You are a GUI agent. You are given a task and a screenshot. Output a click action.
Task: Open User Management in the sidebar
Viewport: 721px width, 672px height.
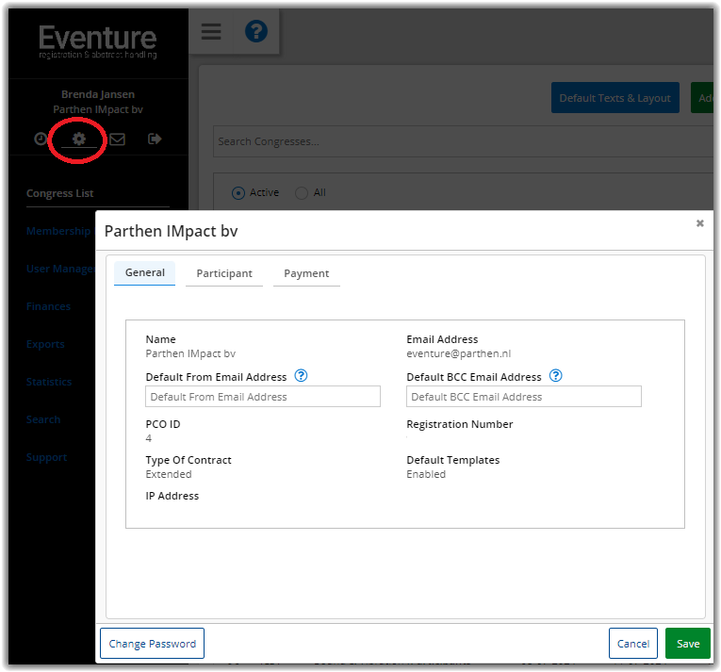60,269
